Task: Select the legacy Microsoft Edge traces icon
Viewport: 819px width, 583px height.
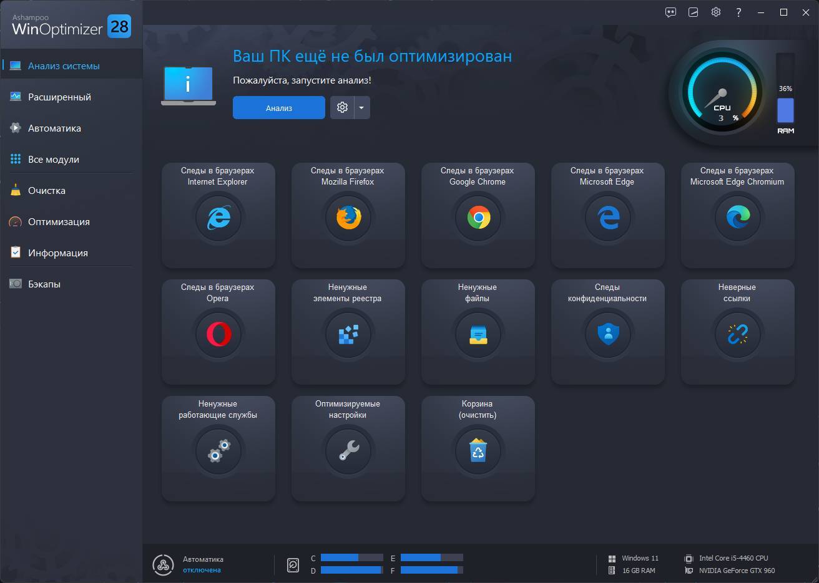Action: point(608,218)
